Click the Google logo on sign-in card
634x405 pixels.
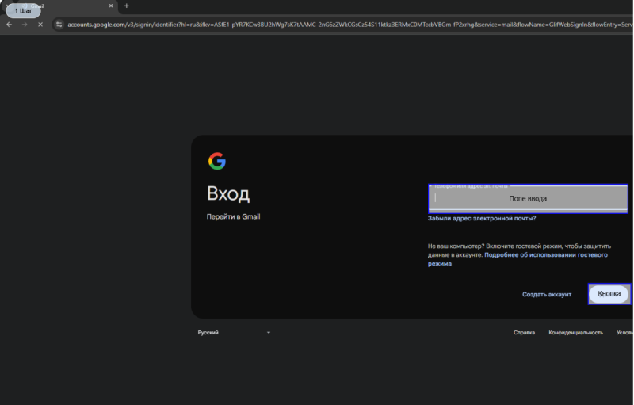[x=216, y=162]
